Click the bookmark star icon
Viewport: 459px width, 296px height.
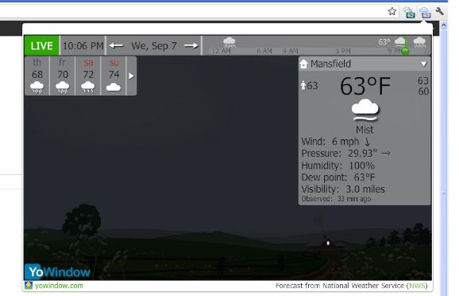click(392, 11)
